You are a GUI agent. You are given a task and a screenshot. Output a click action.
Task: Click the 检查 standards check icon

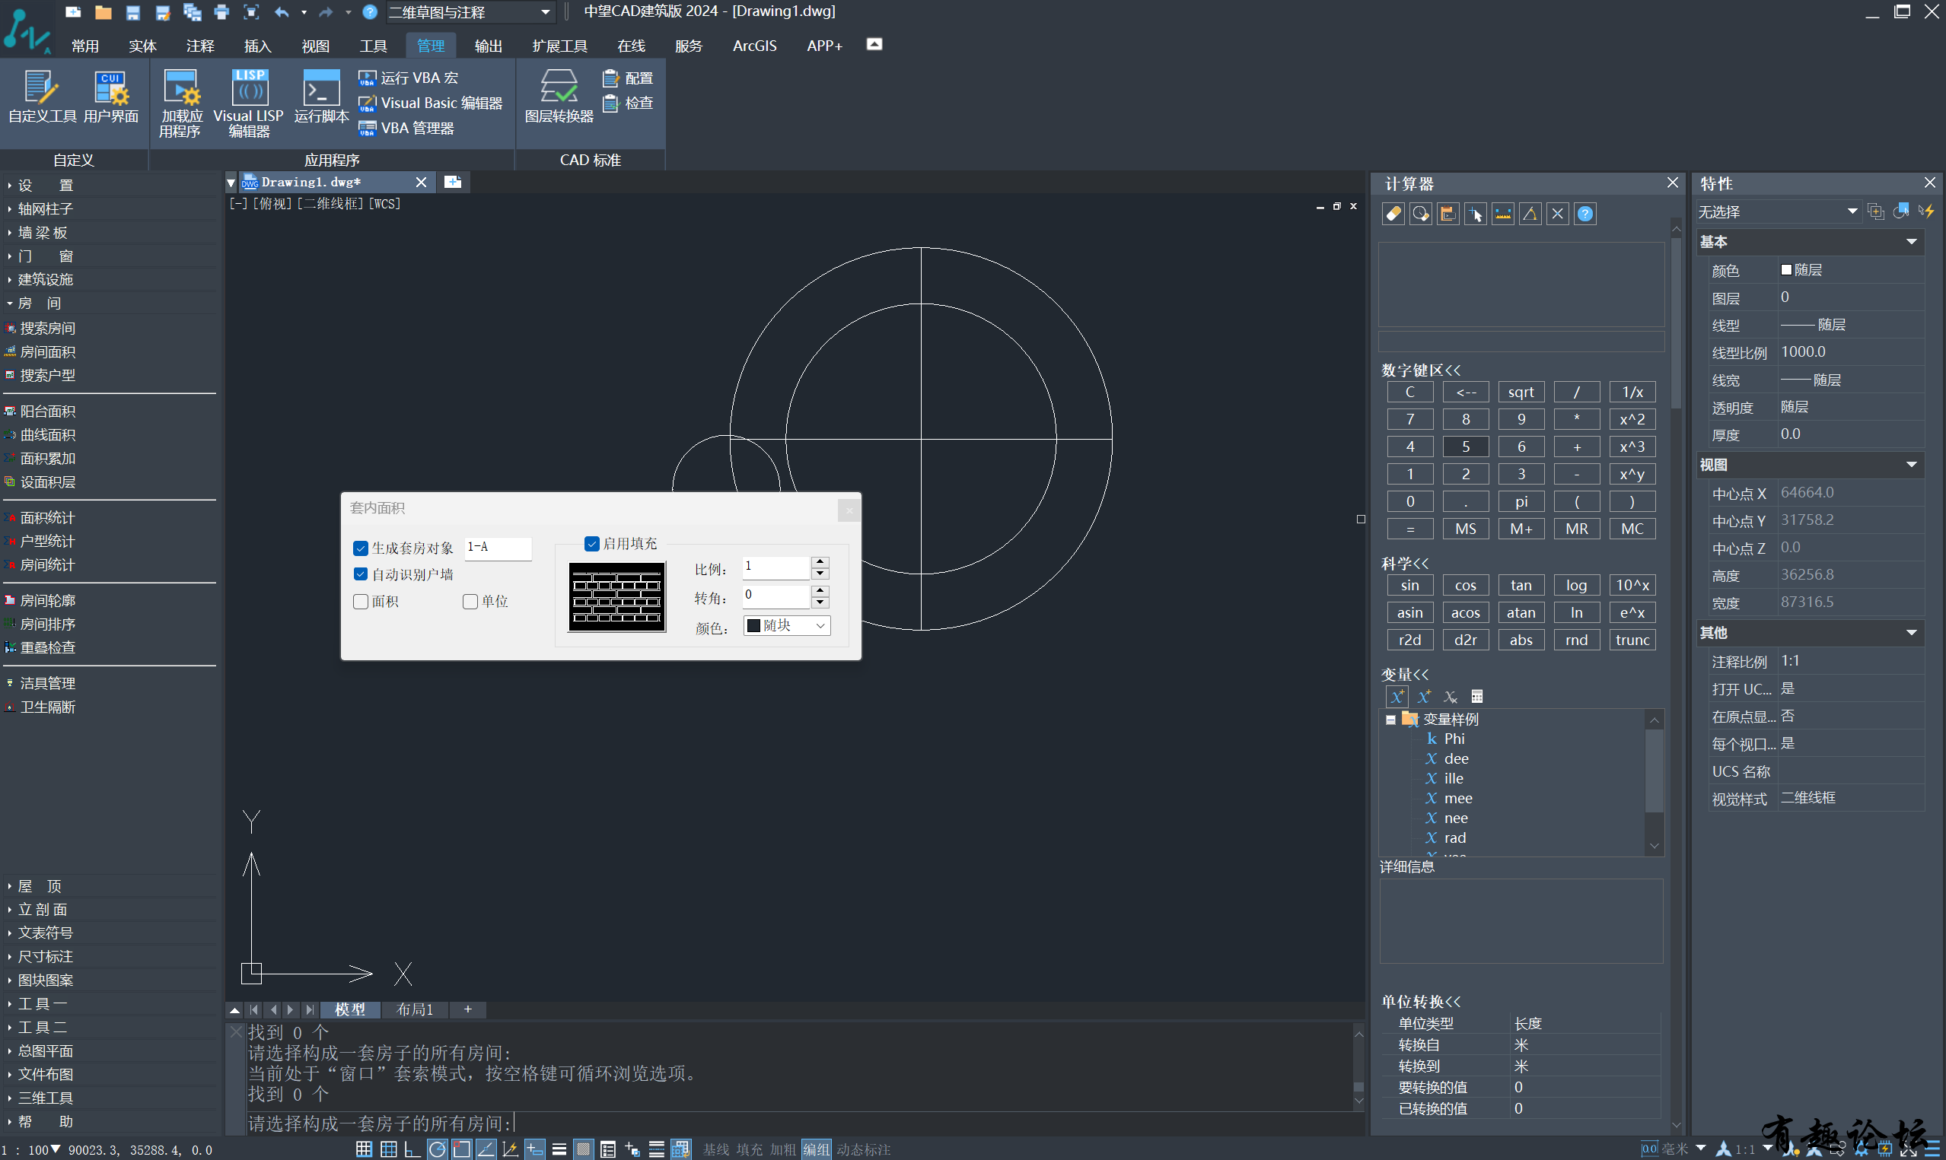(628, 103)
